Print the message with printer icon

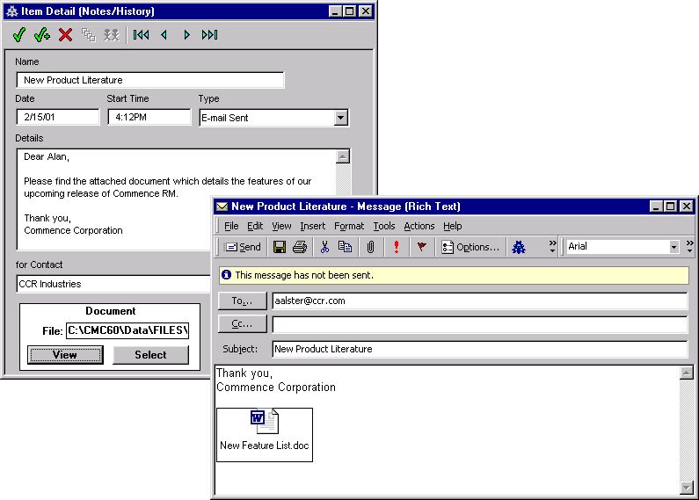tap(300, 247)
